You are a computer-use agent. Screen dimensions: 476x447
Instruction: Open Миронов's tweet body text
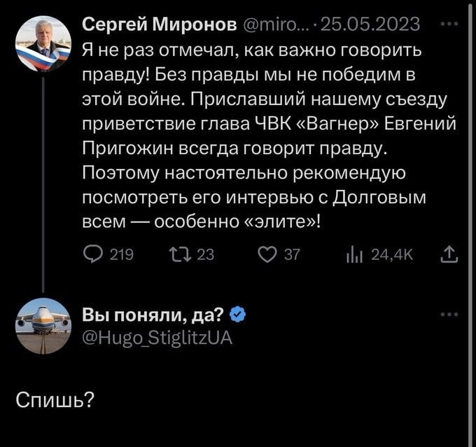[x=266, y=133]
